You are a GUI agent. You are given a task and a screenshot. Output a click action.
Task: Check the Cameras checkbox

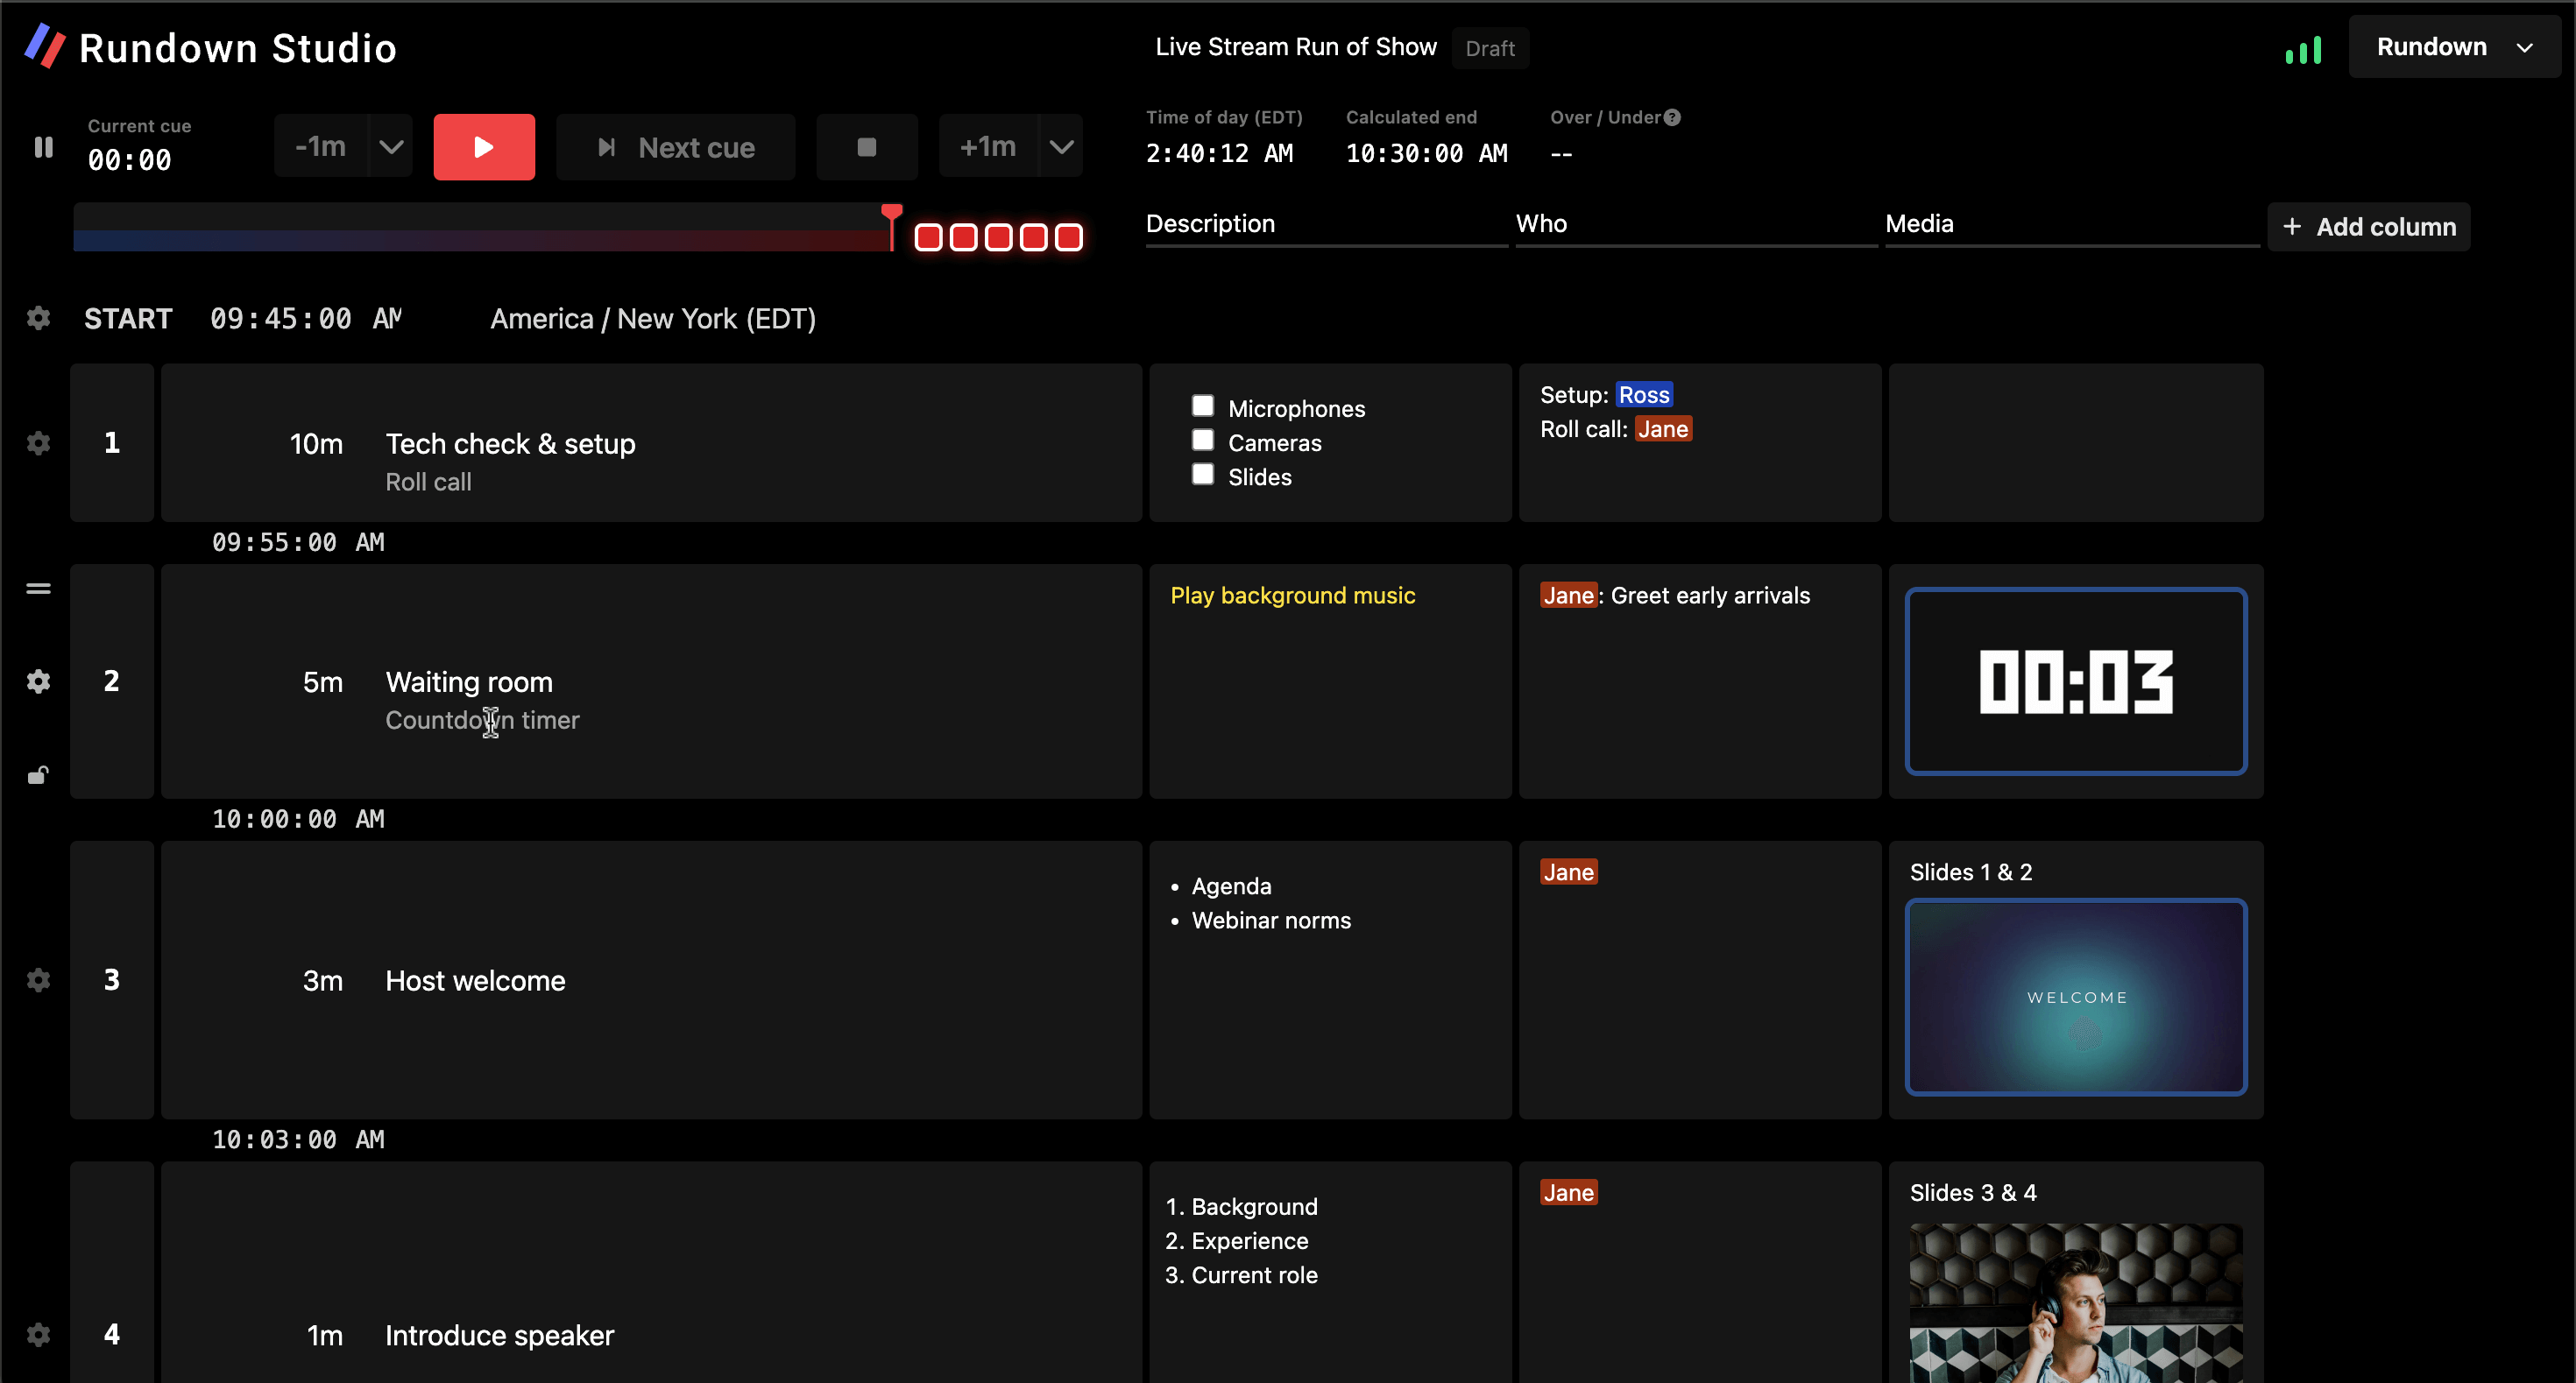click(x=1203, y=440)
